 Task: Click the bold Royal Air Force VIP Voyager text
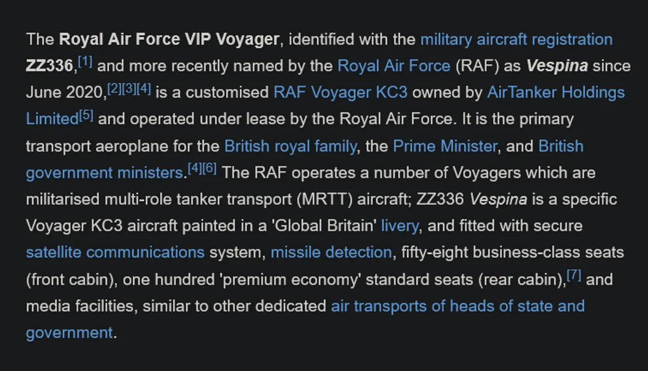point(169,40)
